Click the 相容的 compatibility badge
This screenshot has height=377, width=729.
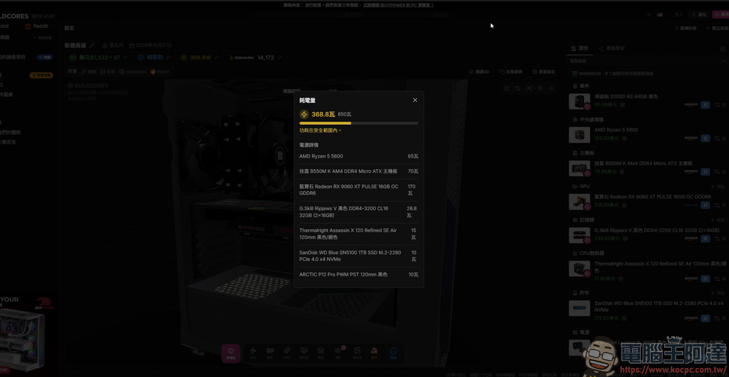[153, 58]
